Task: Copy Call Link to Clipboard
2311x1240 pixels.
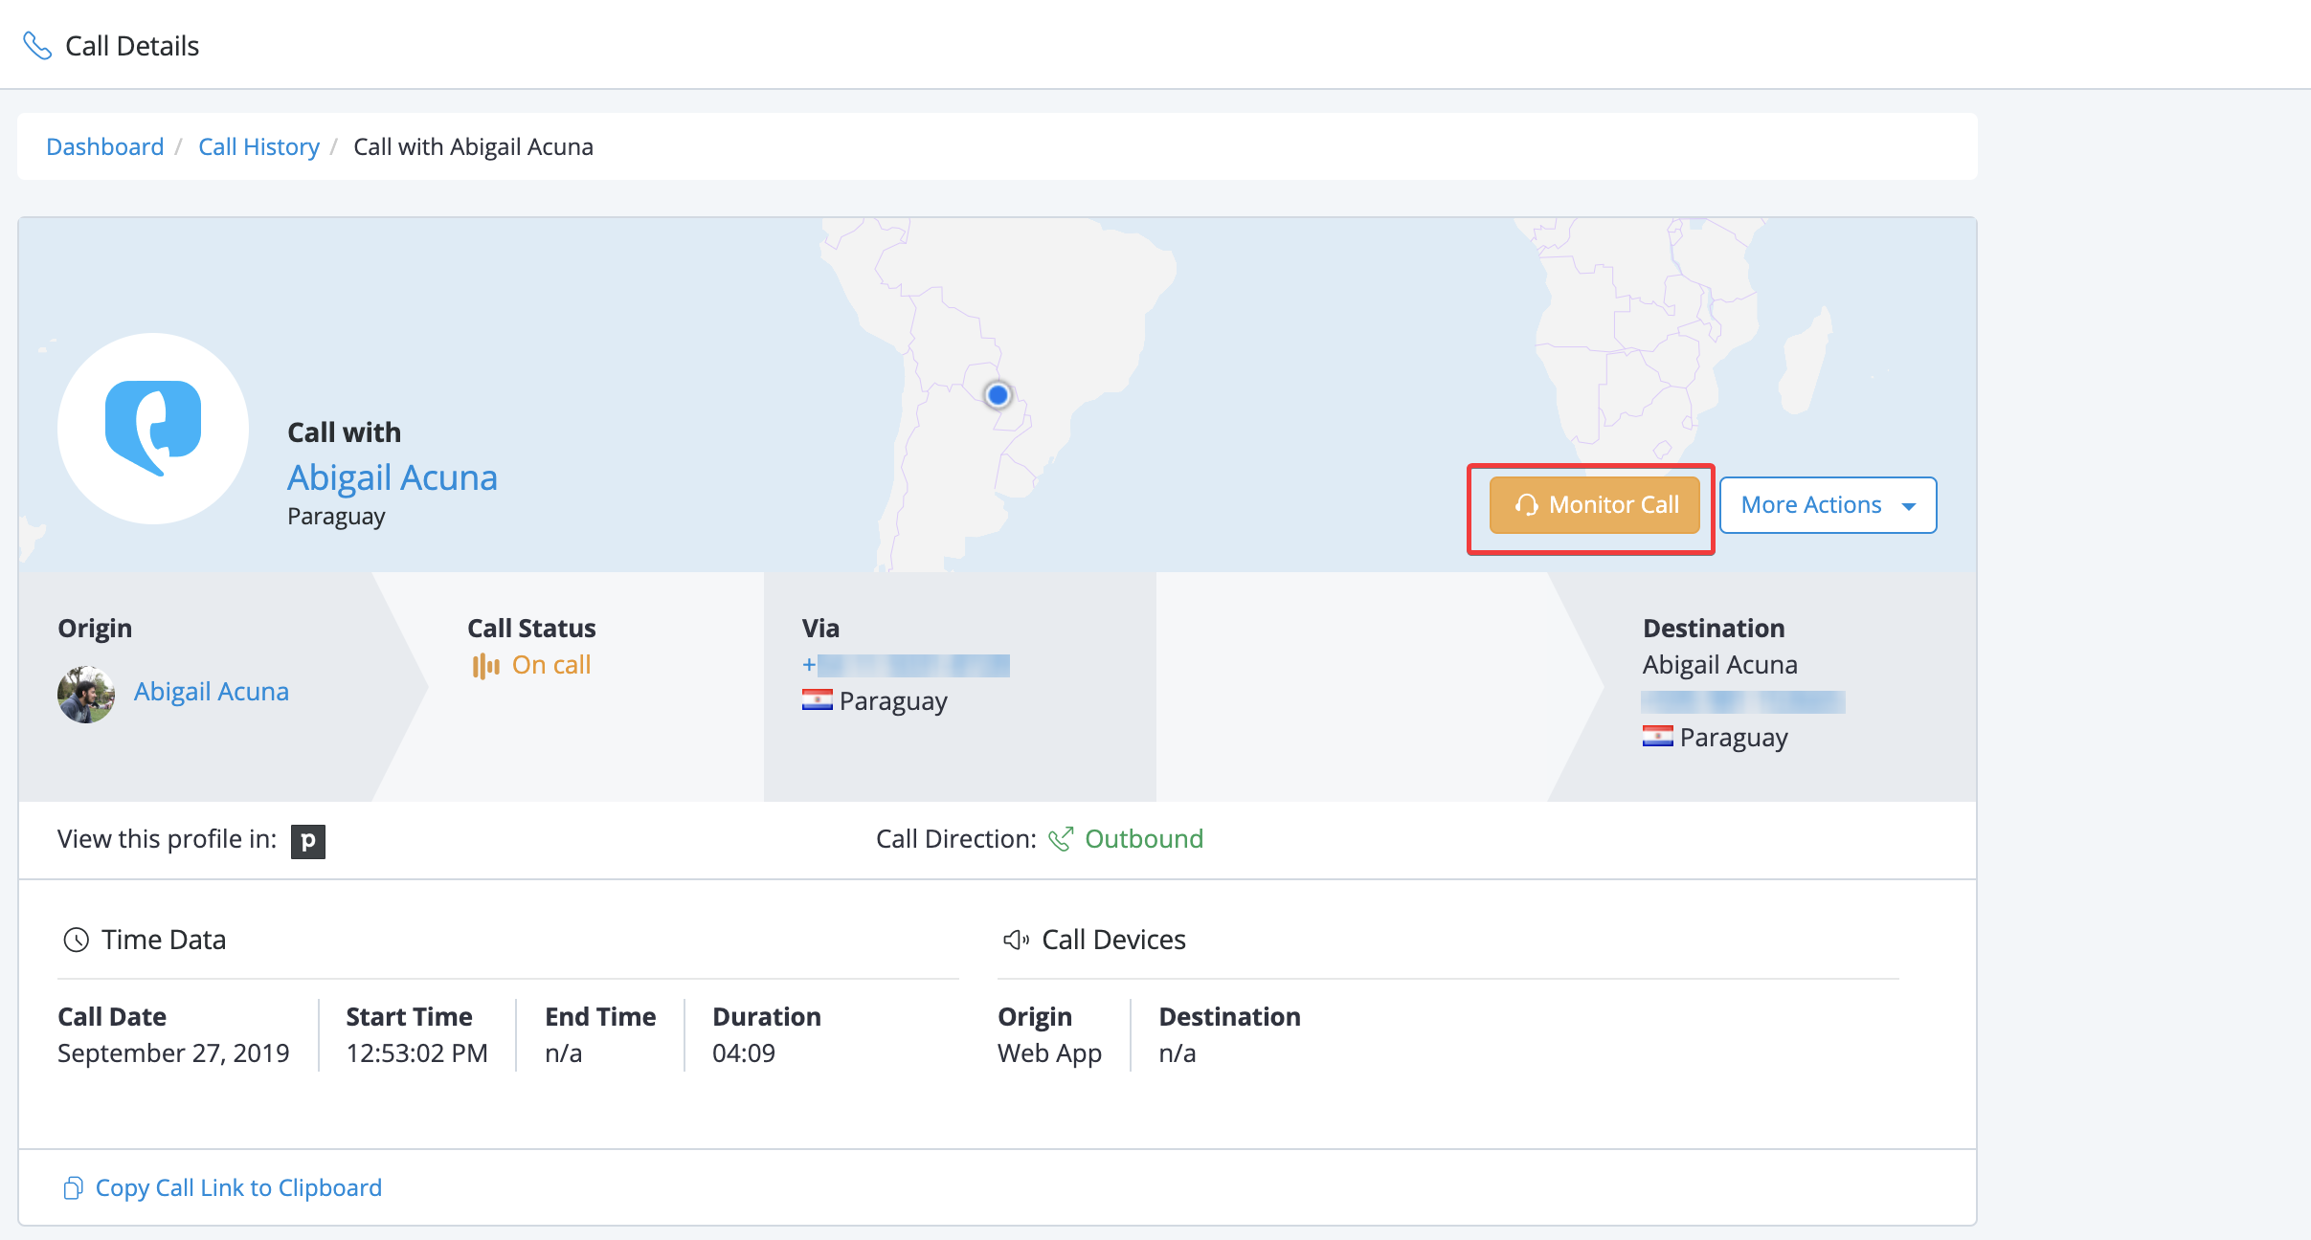Action: [238, 1187]
